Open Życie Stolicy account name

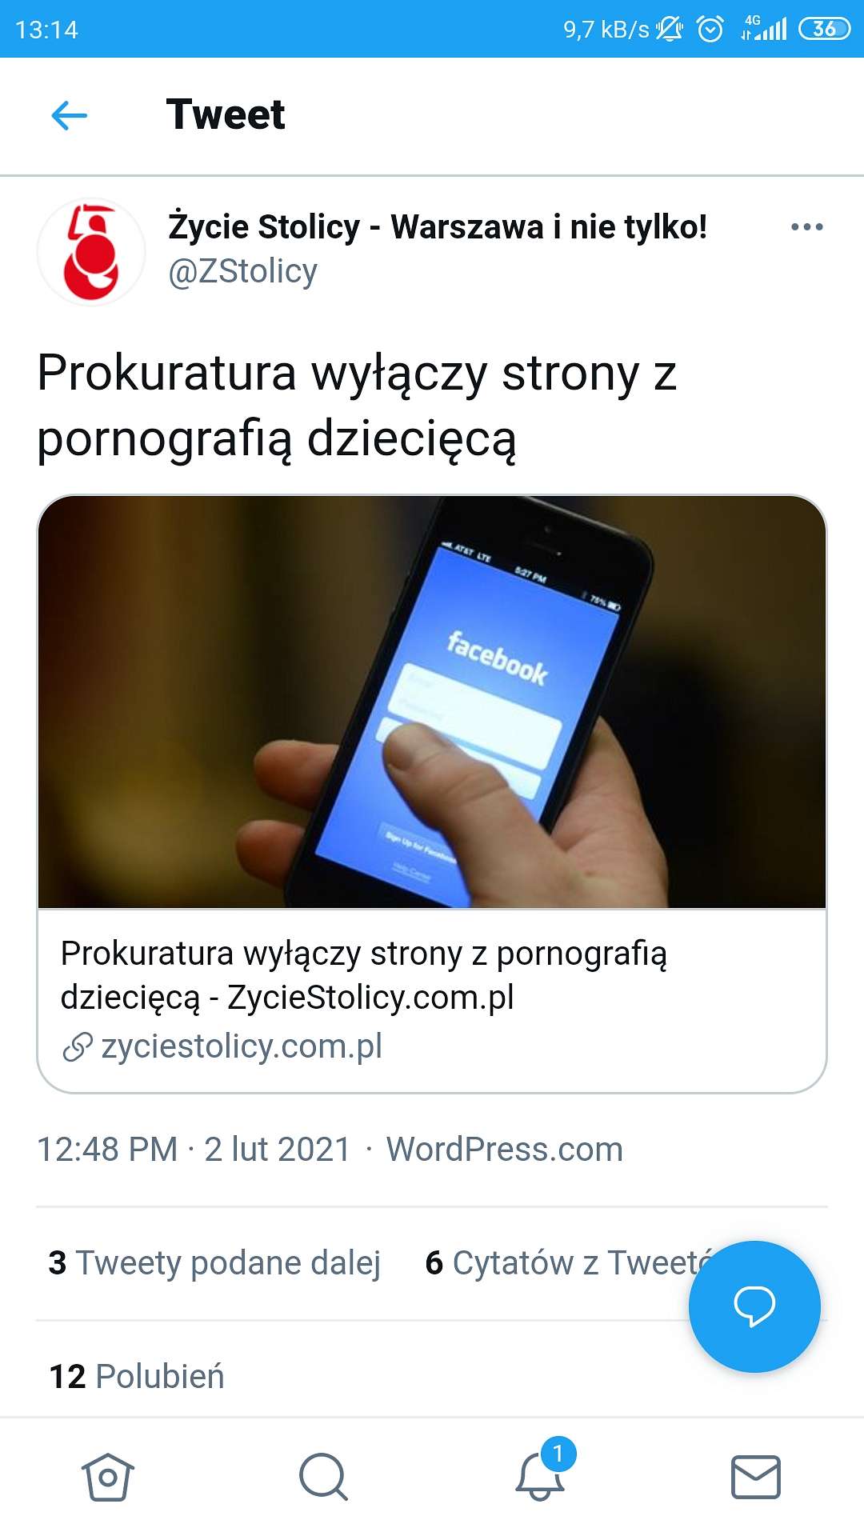point(438,226)
